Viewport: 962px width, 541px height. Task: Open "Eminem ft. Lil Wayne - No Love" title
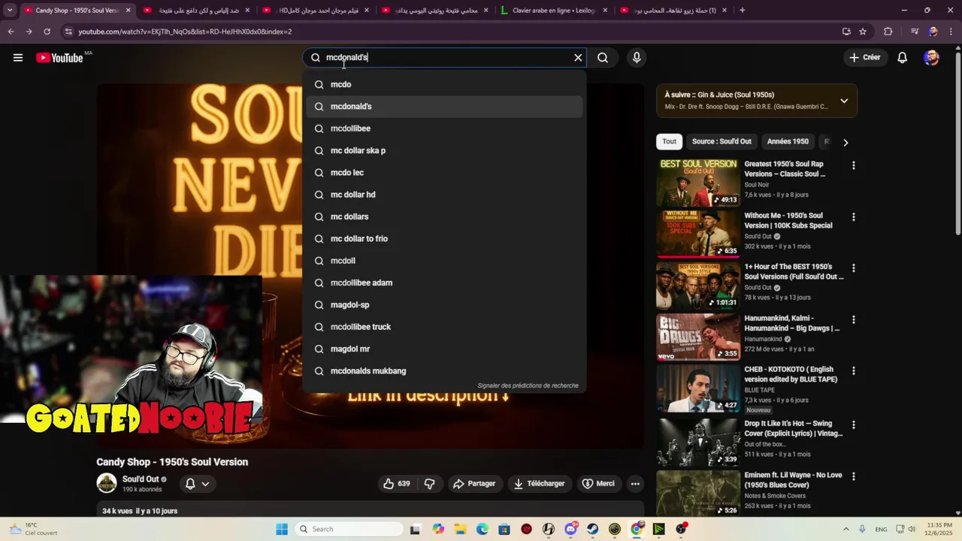[x=793, y=480]
